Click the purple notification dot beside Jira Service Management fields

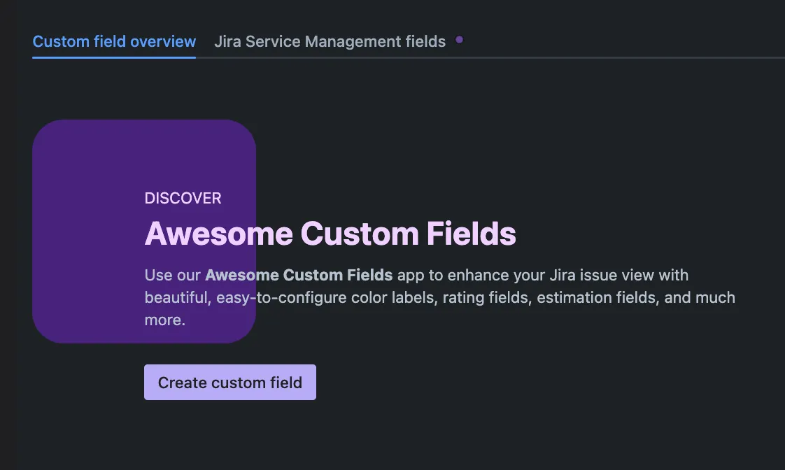click(459, 40)
